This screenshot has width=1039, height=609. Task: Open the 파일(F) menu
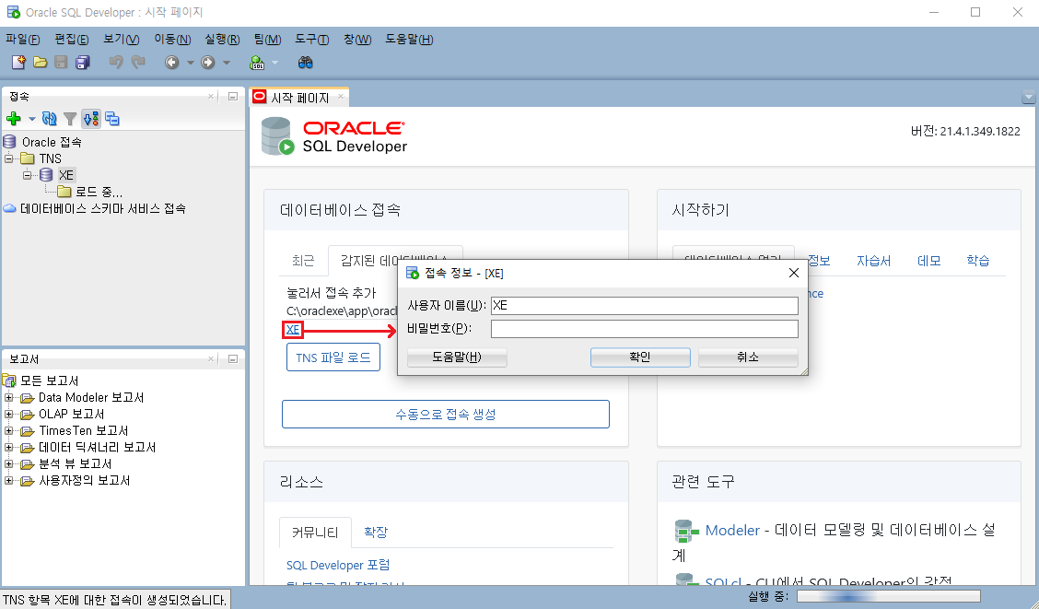pos(22,40)
